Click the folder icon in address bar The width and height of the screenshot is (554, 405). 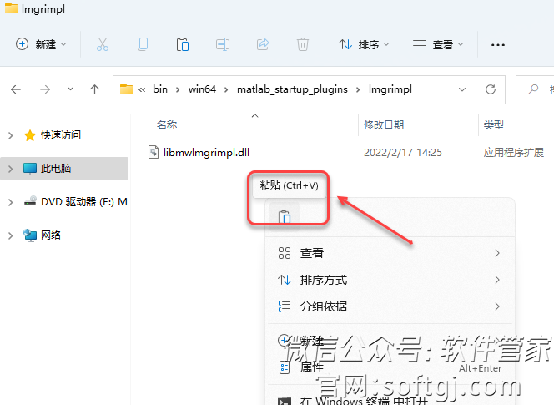coord(127,89)
